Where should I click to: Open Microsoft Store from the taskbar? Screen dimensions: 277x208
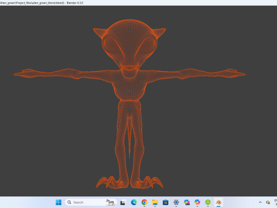(166, 202)
